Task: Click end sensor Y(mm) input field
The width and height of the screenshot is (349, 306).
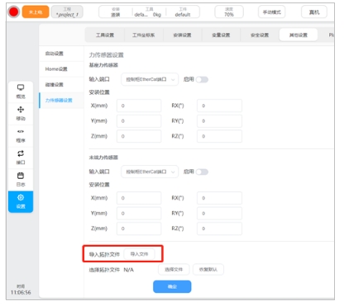Action: 139,214
